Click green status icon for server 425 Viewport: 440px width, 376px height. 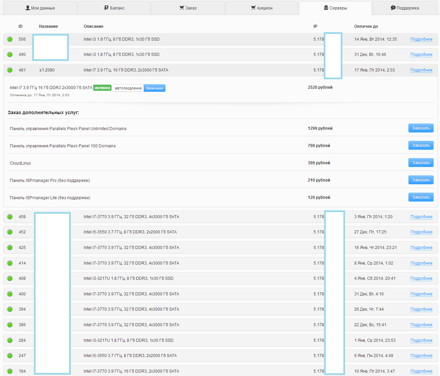[10, 248]
